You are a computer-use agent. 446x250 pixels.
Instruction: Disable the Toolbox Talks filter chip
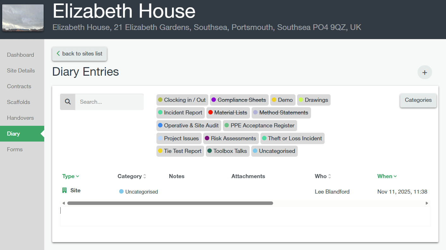(227, 151)
